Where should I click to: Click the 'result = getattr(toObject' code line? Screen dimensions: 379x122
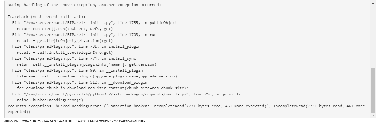[x=65, y=41]
